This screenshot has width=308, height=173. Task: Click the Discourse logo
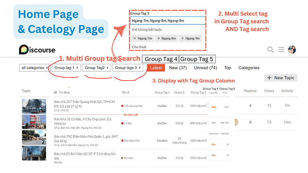click(x=37, y=49)
